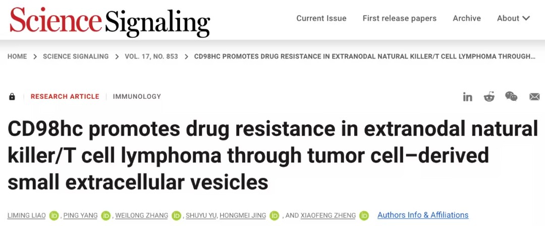Click Authors Info & Affiliations link

point(423,215)
